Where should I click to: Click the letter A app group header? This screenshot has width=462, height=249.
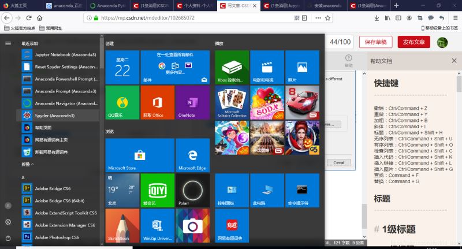[23, 177]
